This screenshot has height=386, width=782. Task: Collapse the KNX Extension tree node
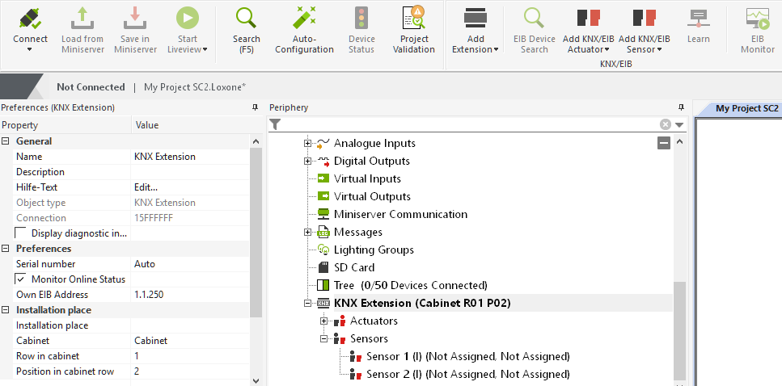[308, 303]
